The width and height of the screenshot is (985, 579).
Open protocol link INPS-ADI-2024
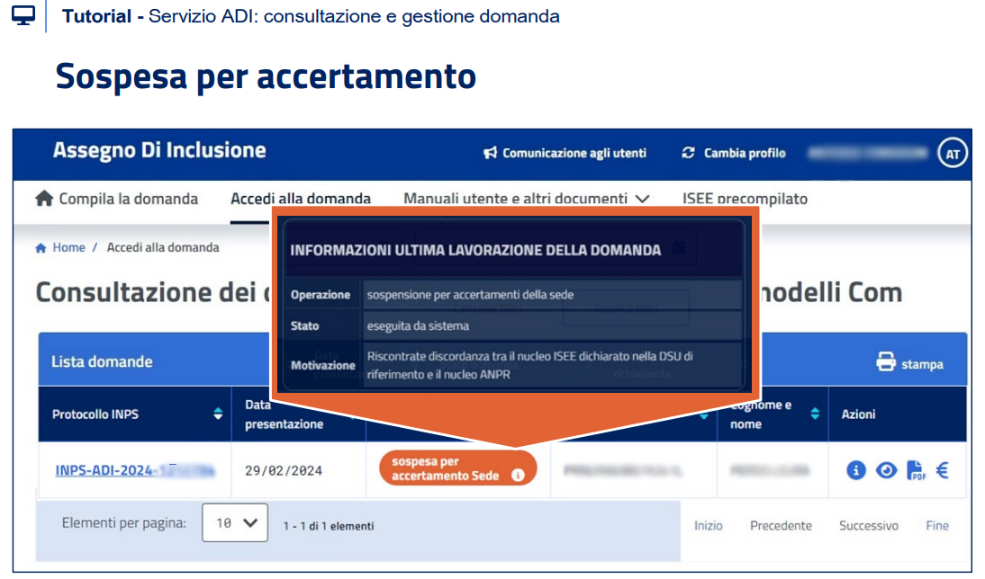click(135, 470)
